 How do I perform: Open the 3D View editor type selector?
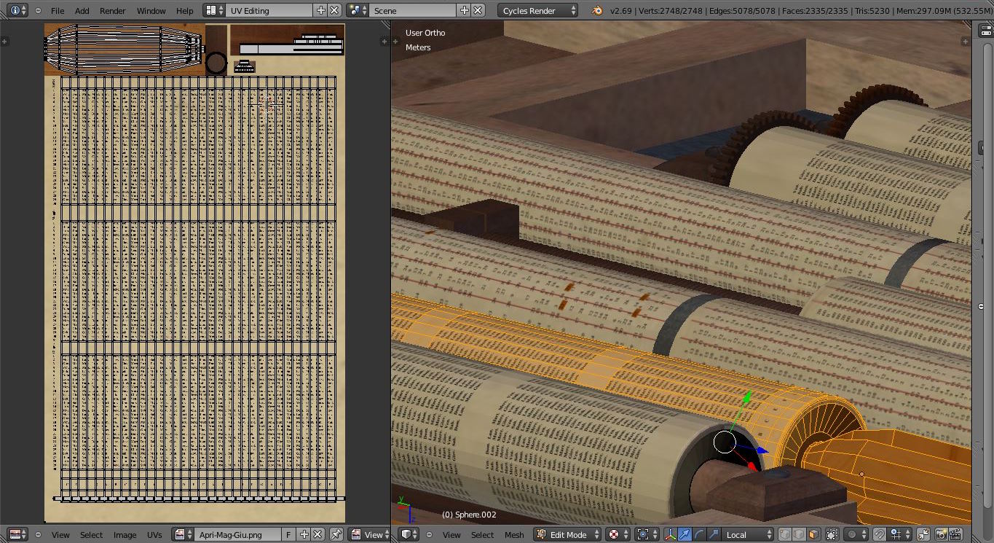coord(409,534)
